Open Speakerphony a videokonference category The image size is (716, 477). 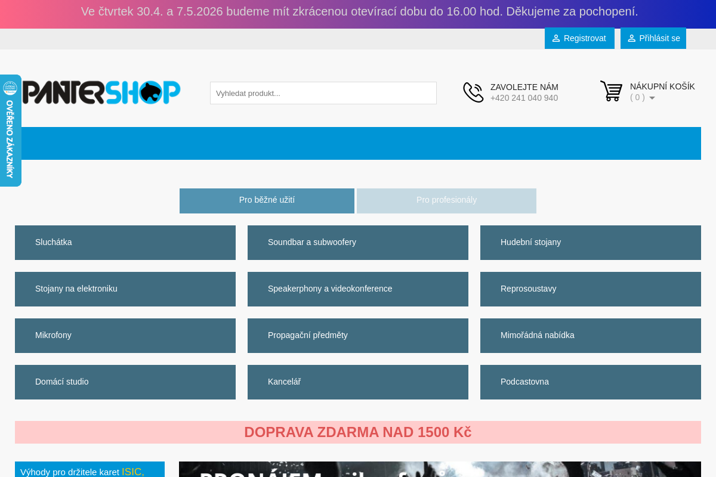[x=358, y=289]
